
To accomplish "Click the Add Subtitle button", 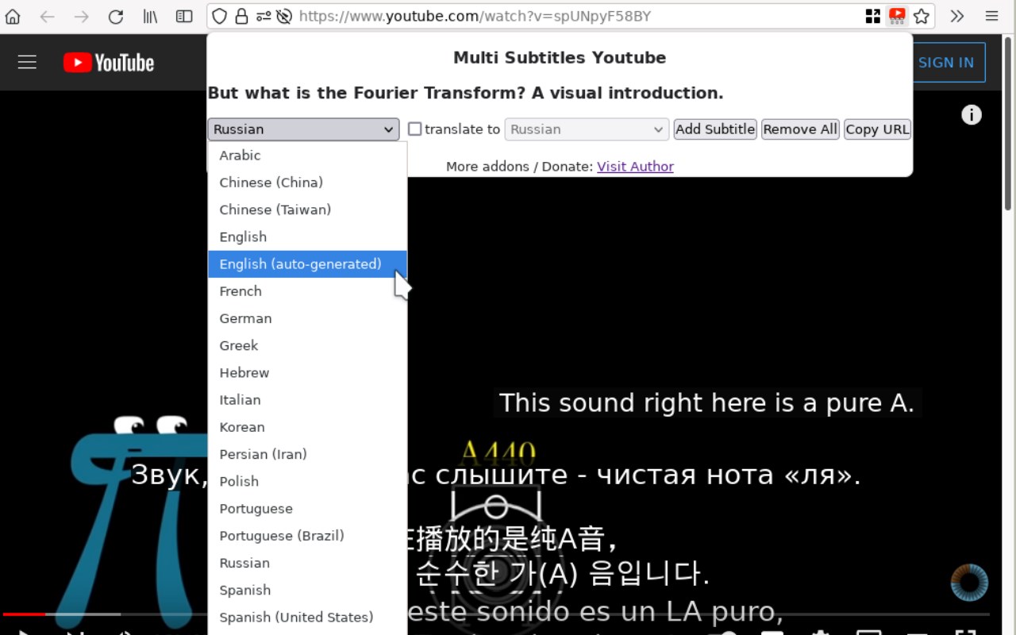I will click(715, 129).
